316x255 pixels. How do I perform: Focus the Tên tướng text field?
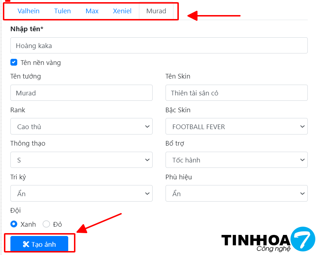82,93
